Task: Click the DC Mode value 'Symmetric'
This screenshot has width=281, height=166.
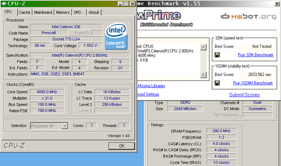Action: point(257,109)
